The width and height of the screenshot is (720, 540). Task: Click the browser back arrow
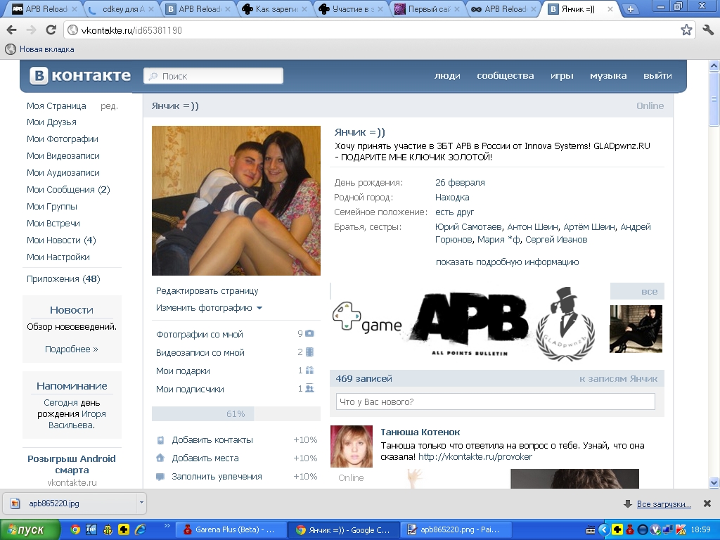pyautogui.click(x=12, y=30)
